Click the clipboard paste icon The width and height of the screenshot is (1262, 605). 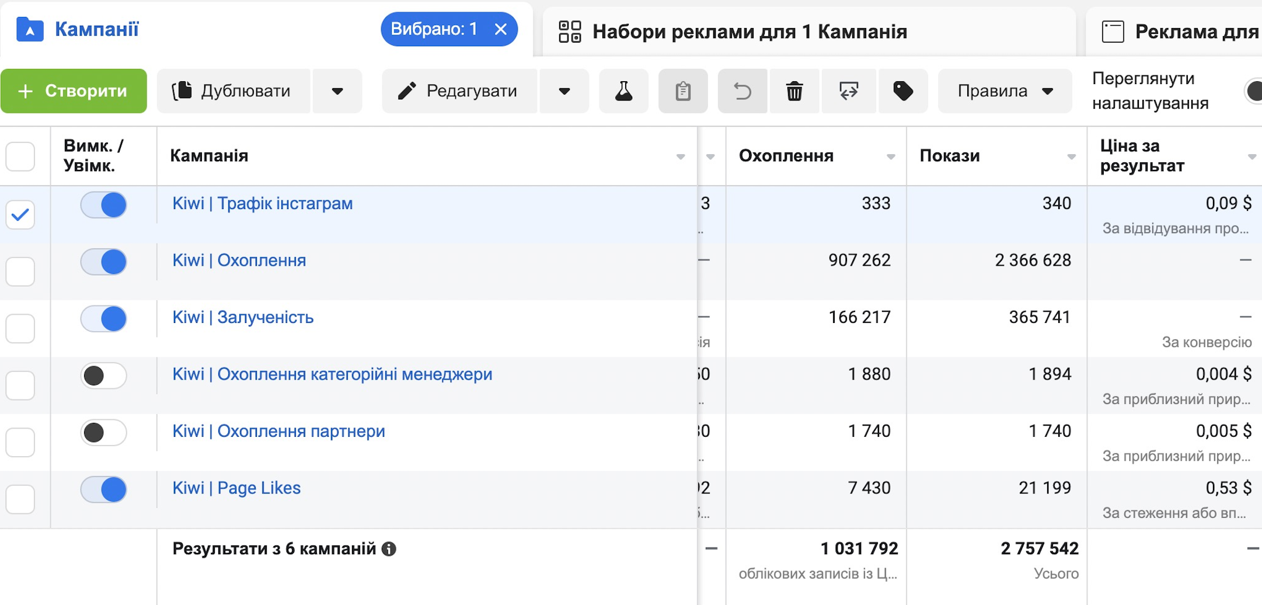click(x=683, y=91)
